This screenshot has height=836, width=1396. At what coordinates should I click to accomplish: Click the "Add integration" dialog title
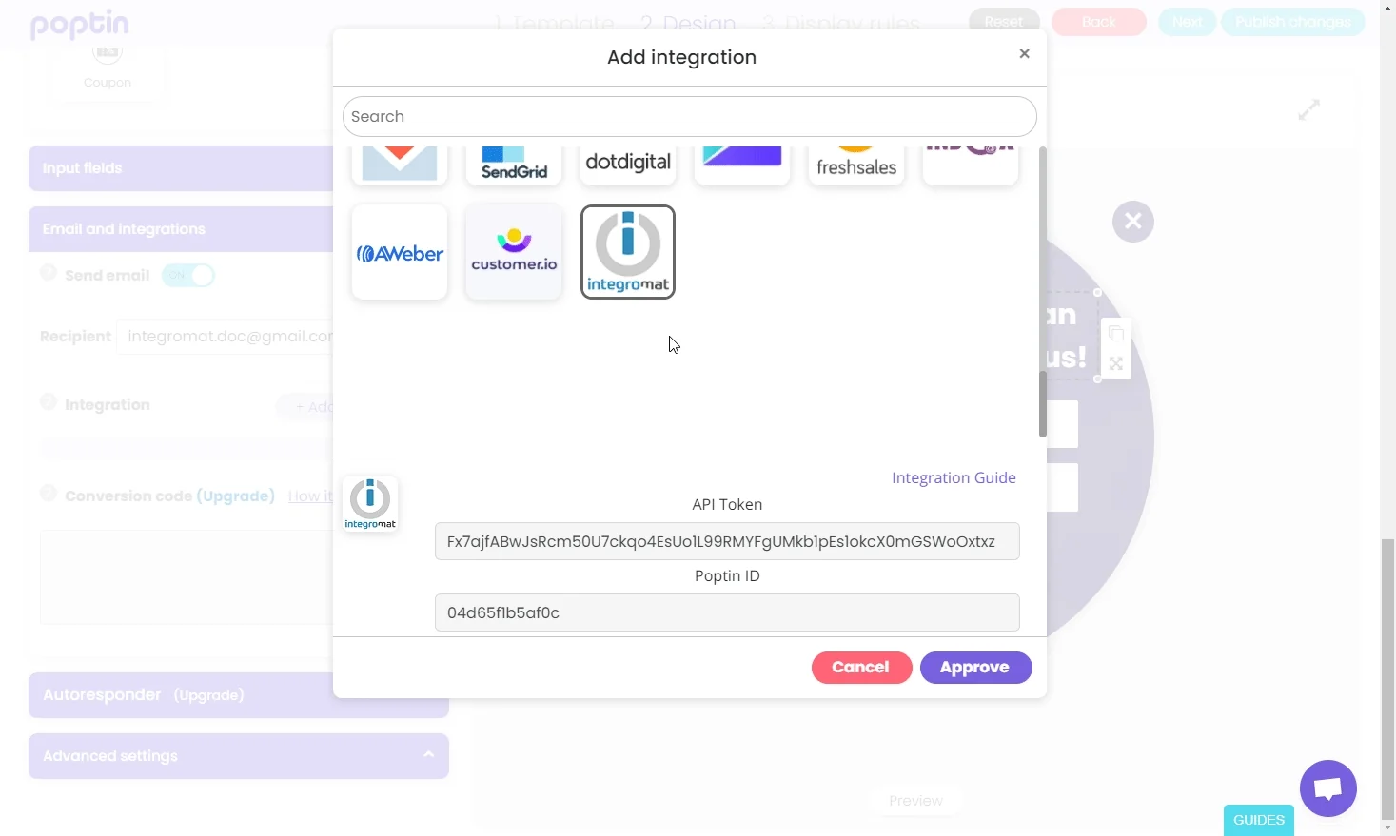[x=682, y=57]
